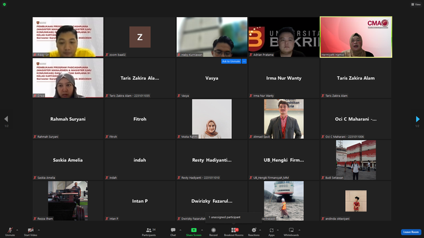Select the Rezza Ilham photo tile
This screenshot has width=424, height=238.
pos(68,201)
